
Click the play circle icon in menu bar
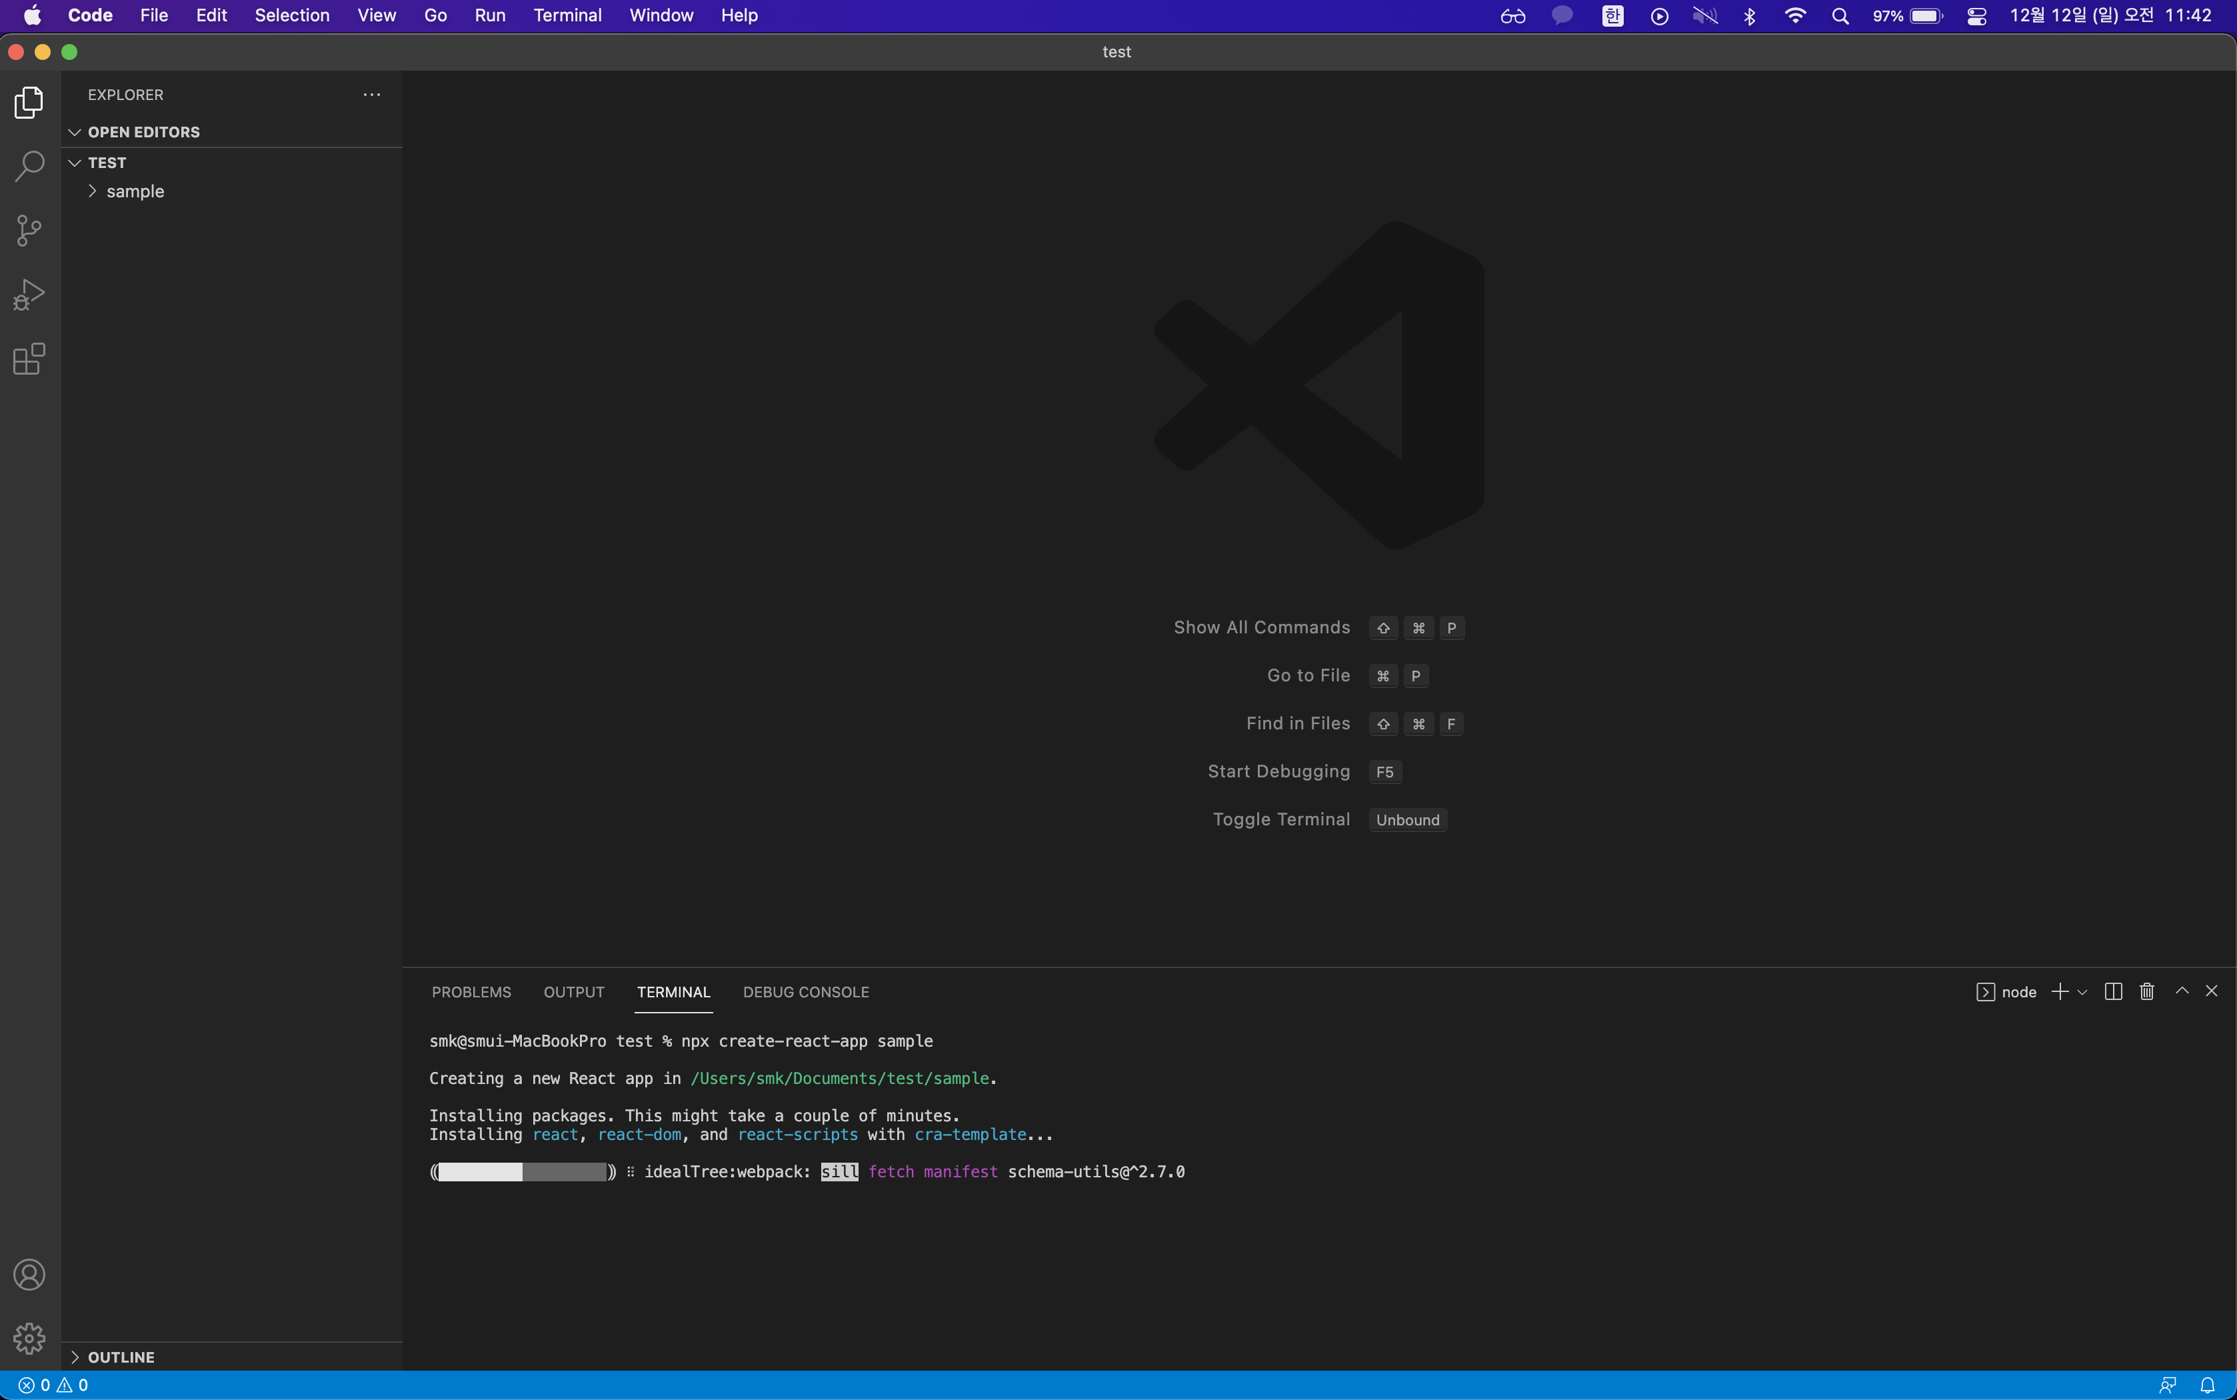pyautogui.click(x=1660, y=16)
